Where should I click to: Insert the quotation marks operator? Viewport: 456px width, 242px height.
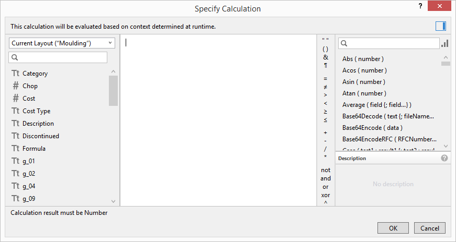pos(325,41)
